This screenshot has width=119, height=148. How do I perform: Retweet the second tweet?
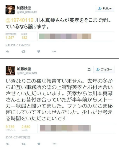point(24,144)
